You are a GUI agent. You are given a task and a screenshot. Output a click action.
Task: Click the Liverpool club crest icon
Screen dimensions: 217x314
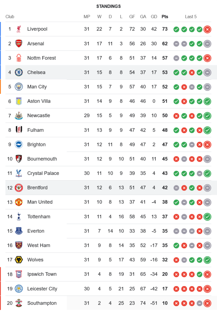(x=19, y=29)
